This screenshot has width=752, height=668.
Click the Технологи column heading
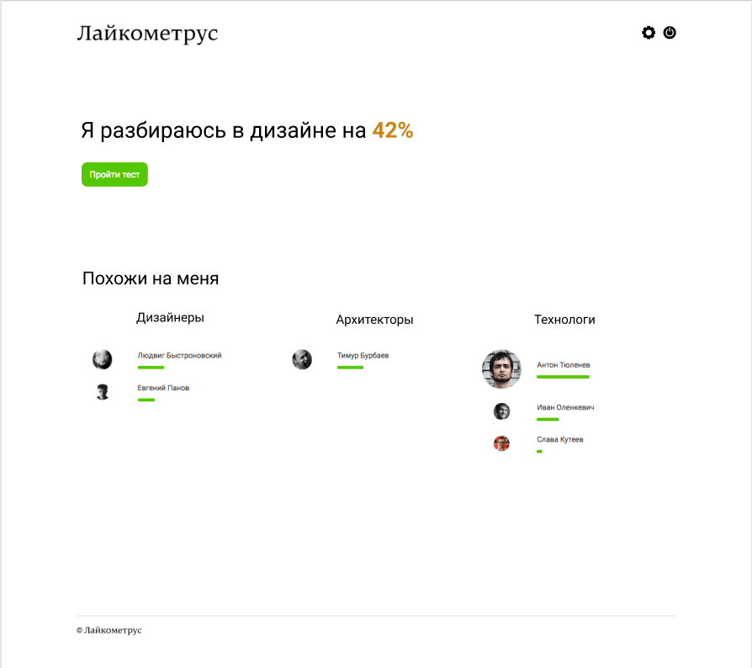click(564, 320)
